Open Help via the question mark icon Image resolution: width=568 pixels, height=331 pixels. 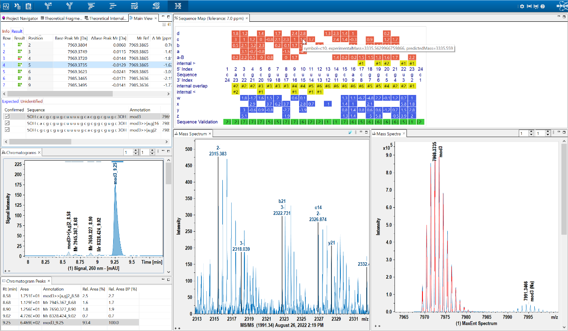point(543,6)
